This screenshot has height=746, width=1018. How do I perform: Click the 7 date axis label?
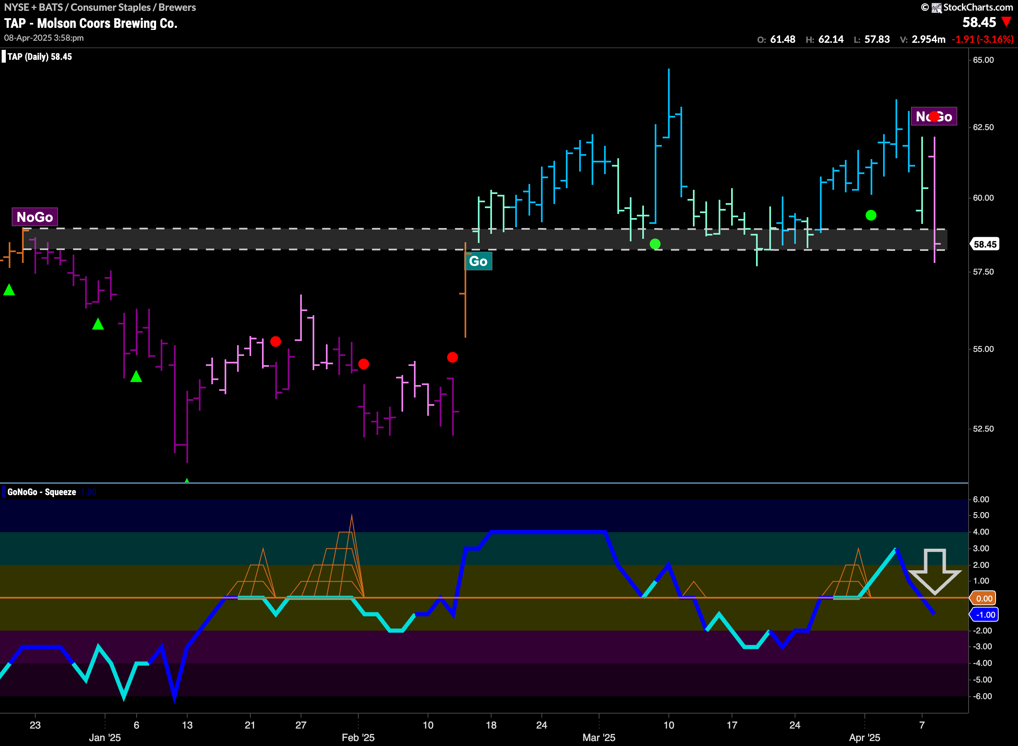click(922, 725)
